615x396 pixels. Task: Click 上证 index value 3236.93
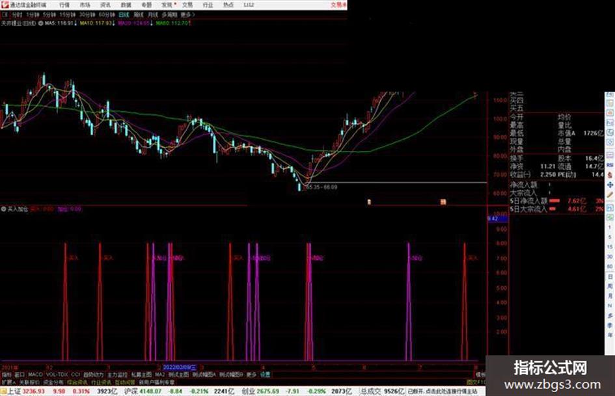coord(33,391)
